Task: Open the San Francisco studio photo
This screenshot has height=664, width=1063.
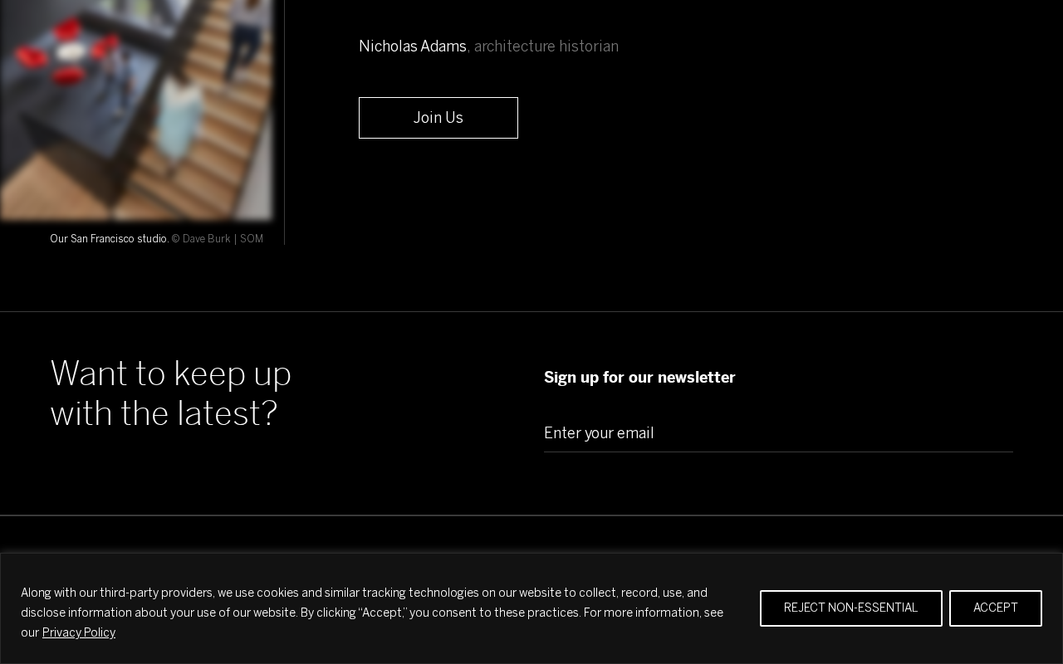Action: [136, 110]
